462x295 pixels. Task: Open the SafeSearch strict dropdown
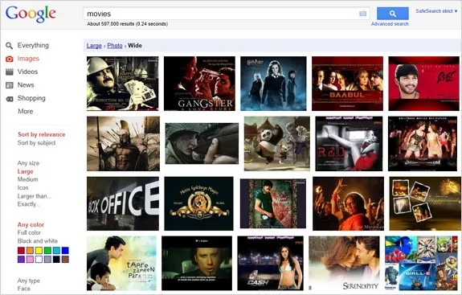436,11
